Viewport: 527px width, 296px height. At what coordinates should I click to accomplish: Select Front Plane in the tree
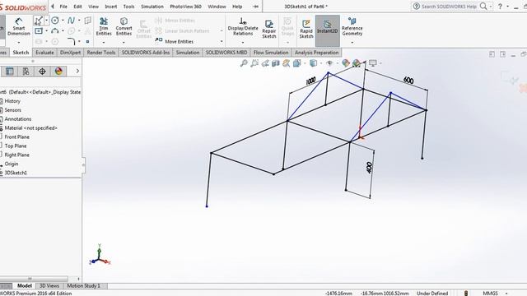point(16,137)
